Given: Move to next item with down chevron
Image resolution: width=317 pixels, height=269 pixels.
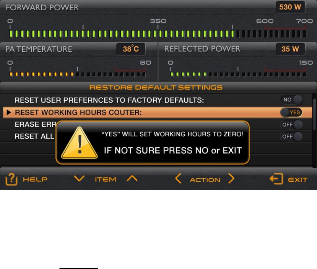Looking at the screenshot, I should pos(79,179).
